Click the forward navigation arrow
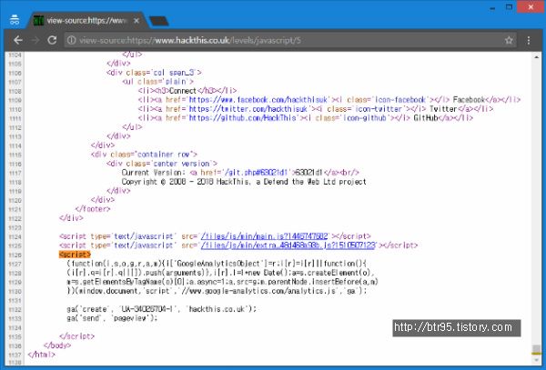 click(x=35, y=40)
